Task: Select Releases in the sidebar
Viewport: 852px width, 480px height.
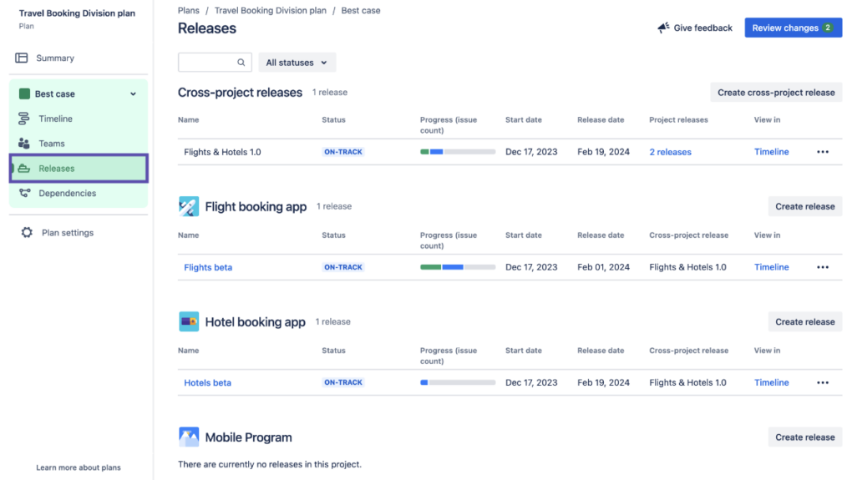Action: pyautogui.click(x=79, y=169)
